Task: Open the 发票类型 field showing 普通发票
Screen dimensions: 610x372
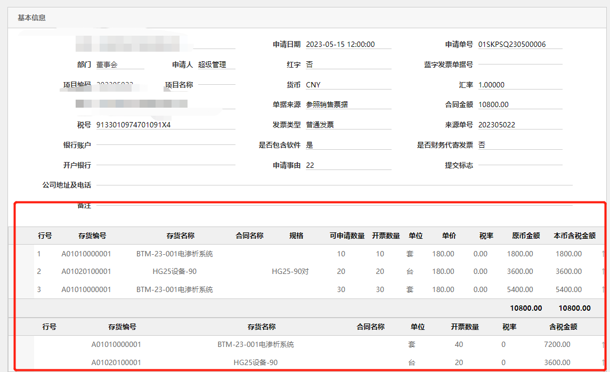Action: click(x=348, y=125)
